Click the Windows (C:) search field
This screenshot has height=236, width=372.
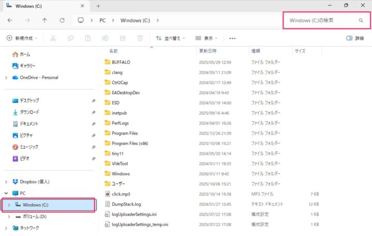click(x=320, y=21)
